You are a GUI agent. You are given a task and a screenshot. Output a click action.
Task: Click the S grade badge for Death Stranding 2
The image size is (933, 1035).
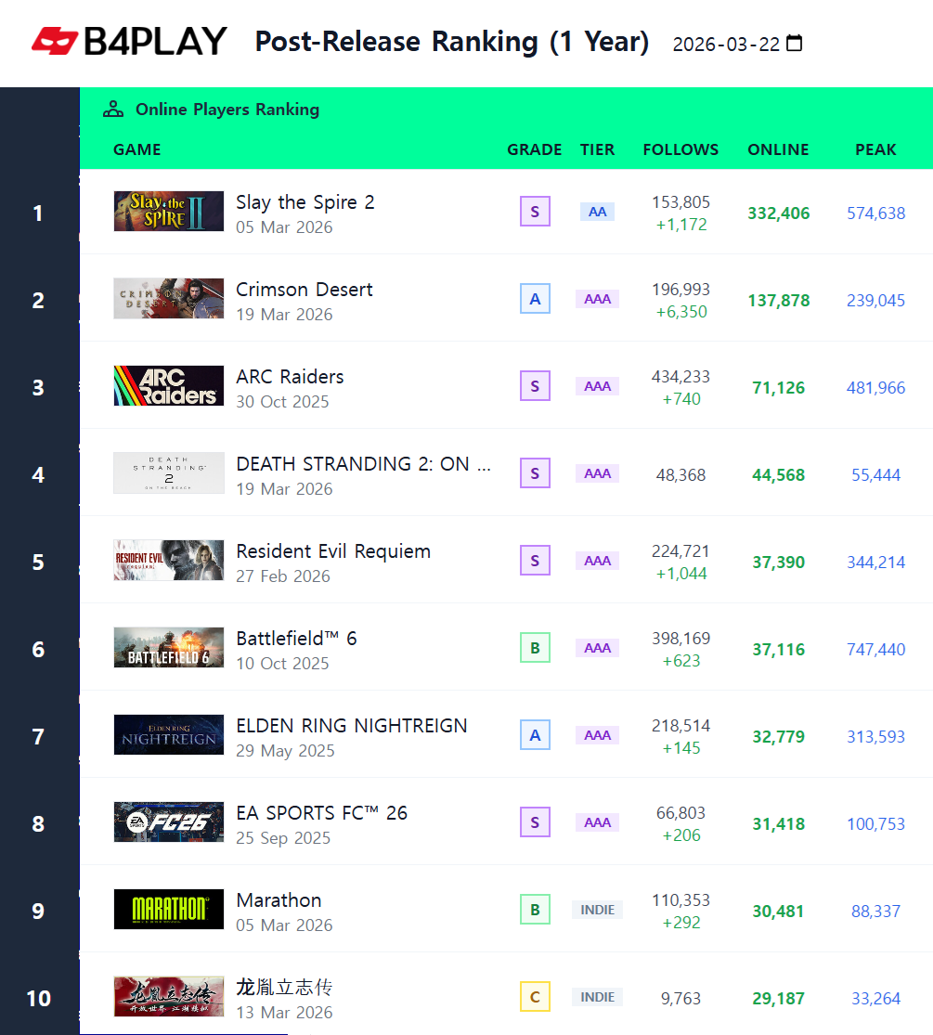(x=535, y=472)
